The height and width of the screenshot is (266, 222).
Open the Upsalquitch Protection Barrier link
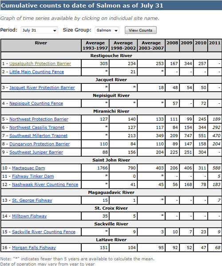click(40, 63)
